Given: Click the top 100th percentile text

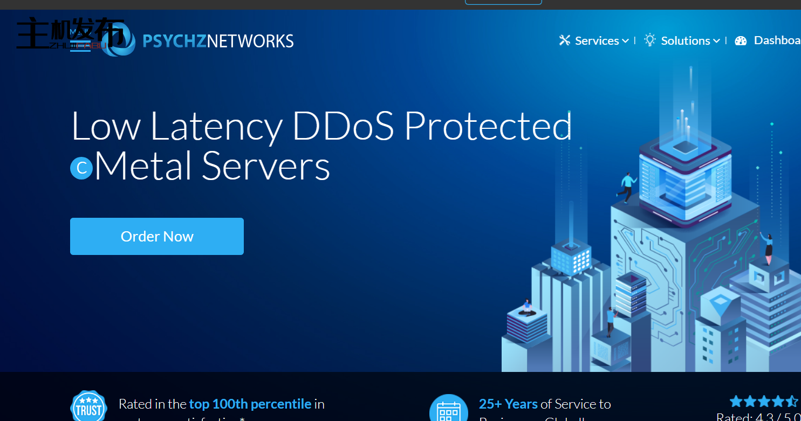Looking at the screenshot, I should click(250, 404).
